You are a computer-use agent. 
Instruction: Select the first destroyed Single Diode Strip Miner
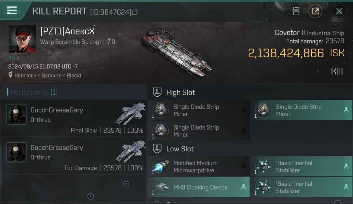pos(196,110)
